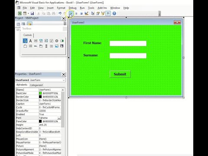Select the TextBox control in Toolbox

coord(36,41)
